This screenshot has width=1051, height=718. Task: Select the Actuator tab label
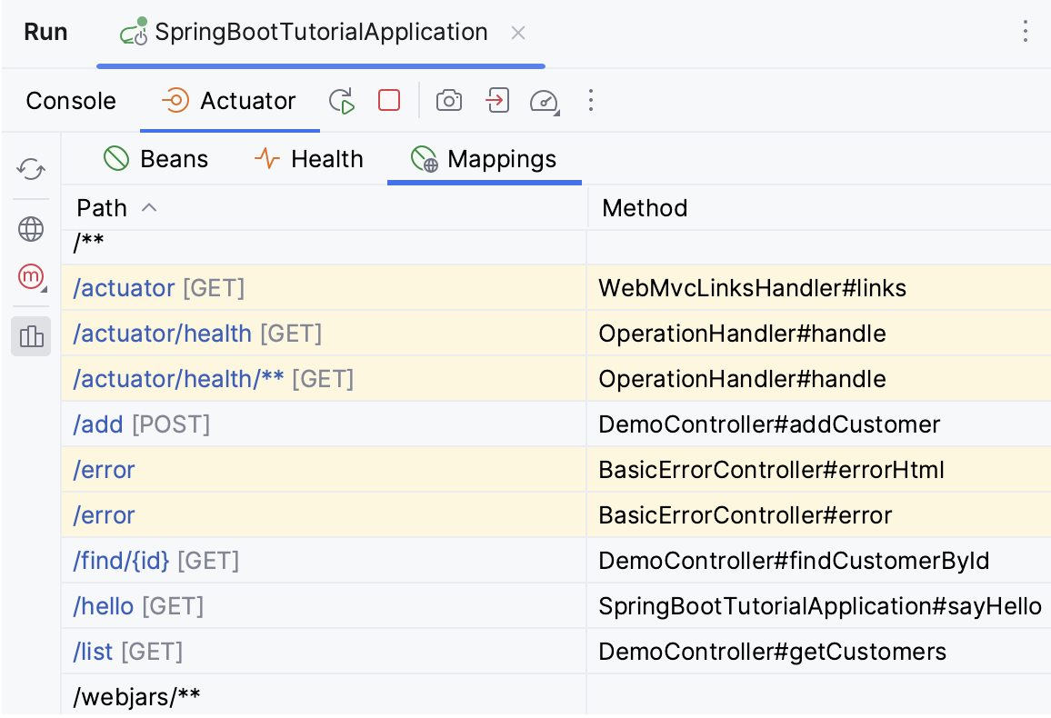coord(248,101)
